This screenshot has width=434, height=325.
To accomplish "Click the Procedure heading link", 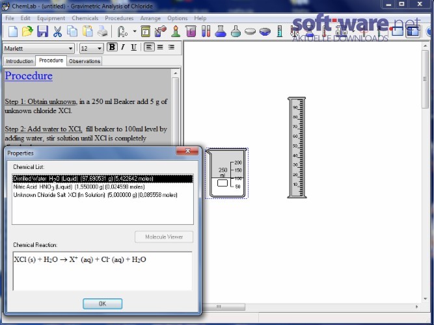I will (29, 76).
